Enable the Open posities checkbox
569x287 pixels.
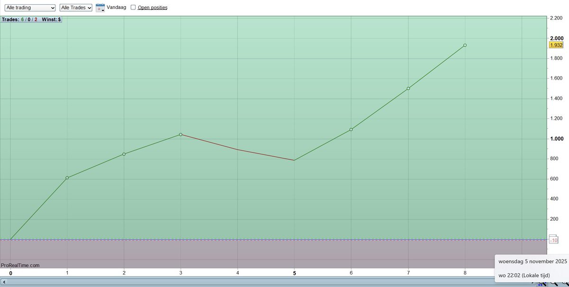[133, 7]
